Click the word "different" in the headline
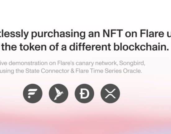Image resolution: width=171 pixels, height=134 pixels. [90, 47]
